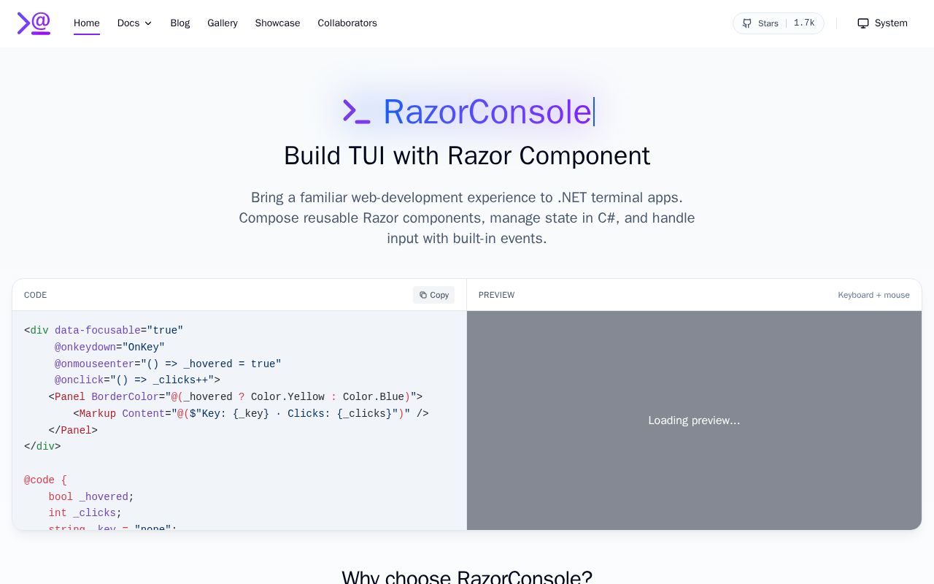Click the @onclick code line
The height and width of the screenshot is (584, 934).
(x=137, y=380)
